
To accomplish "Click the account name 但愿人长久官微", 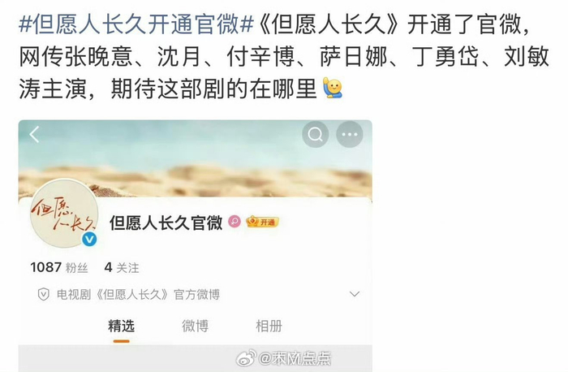I will [166, 223].
